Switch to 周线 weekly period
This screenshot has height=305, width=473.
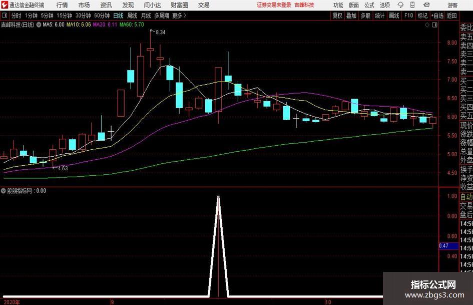point(132,16)
